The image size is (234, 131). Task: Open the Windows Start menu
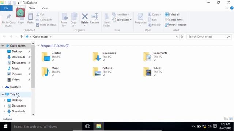5,126
